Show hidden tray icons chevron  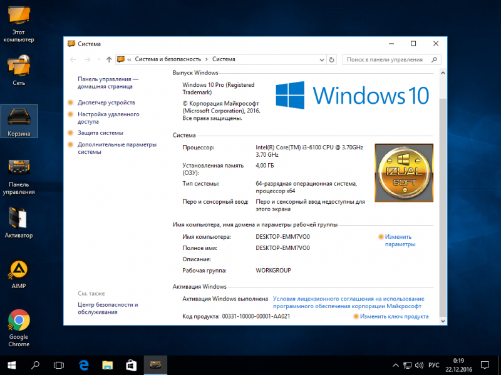tap(396, 366)
